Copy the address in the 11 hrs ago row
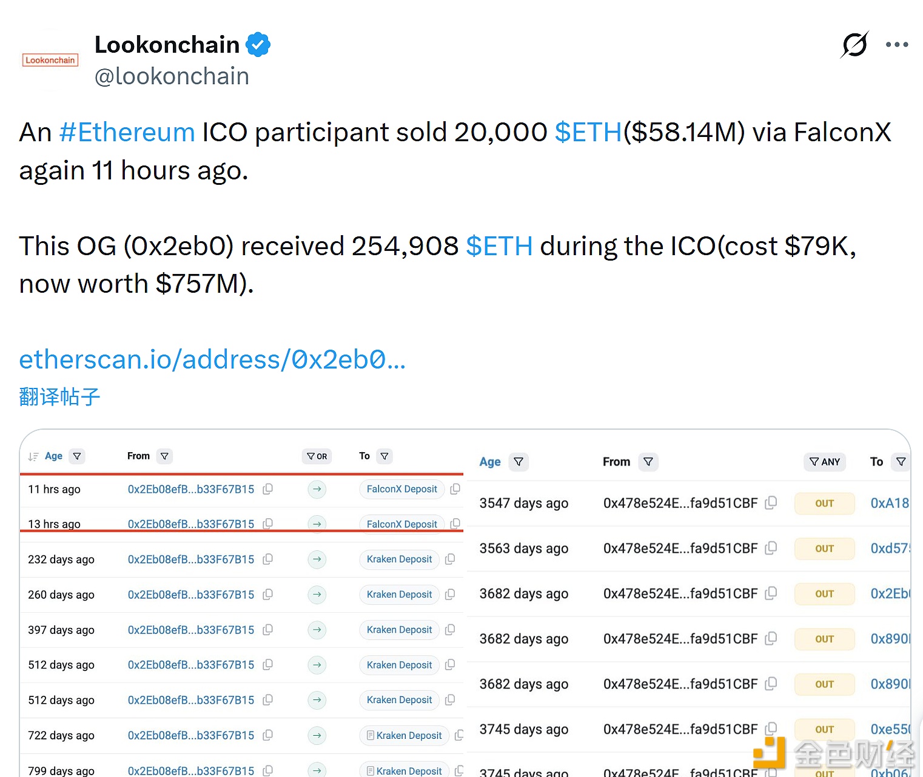 pos(267,489)
